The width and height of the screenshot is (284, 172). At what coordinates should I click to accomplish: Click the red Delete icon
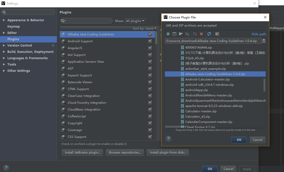201,34
